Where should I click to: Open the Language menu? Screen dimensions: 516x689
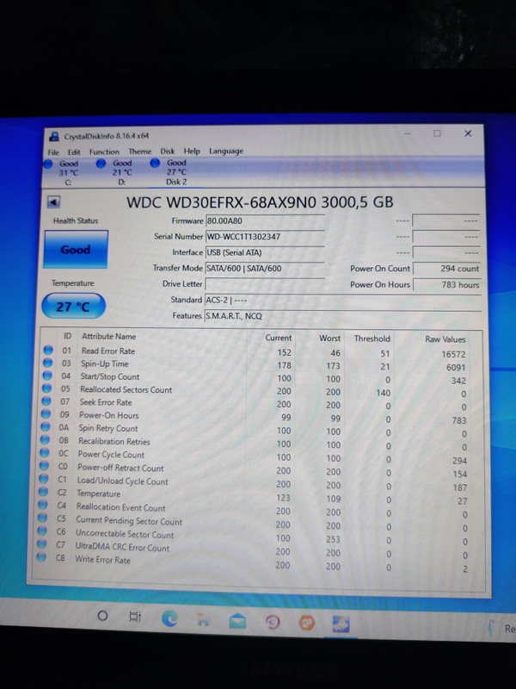[226, 152]
